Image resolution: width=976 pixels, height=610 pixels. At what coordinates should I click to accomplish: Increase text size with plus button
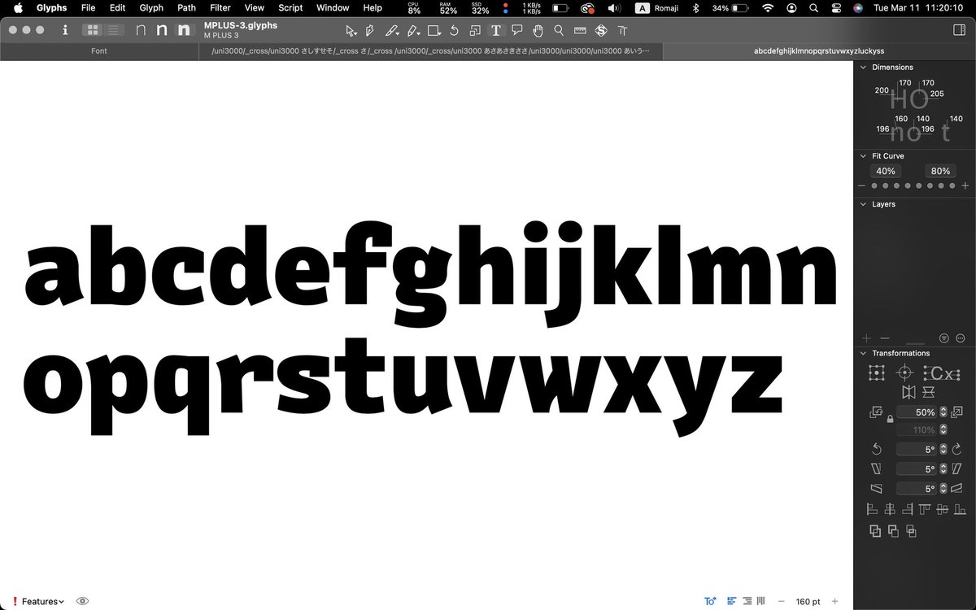834,601
